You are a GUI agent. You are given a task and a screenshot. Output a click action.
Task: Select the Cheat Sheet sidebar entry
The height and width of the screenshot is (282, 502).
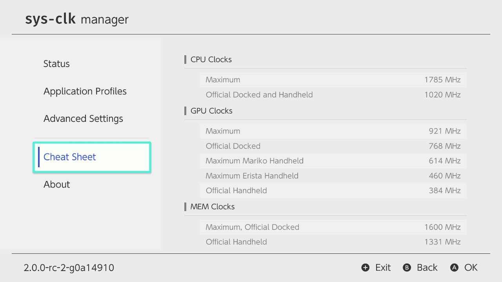point(92,157)
